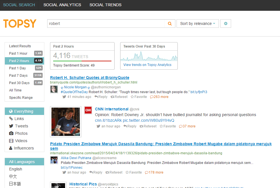Click the camera icon beside Photos
Image resolution: width=280 pixels, height=188 pixels.
[11, 133]
